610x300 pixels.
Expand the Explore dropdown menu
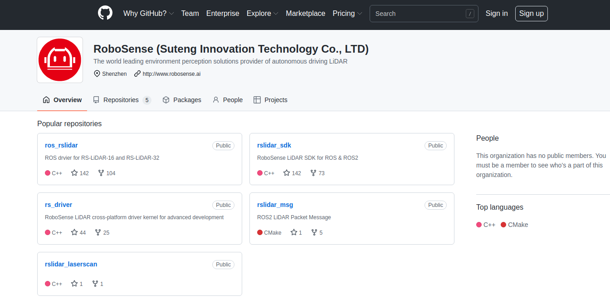(x=263, y=14)
